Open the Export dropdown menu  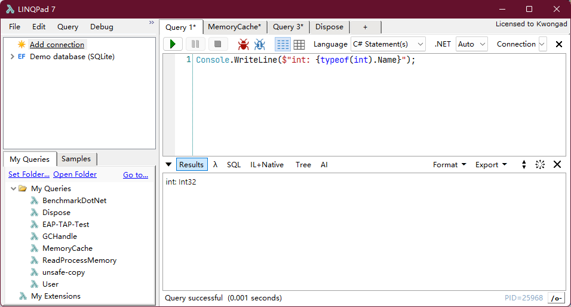[x=491, y=165]
